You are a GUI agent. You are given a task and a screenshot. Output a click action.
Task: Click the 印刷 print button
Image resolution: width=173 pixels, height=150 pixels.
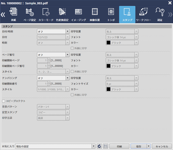(x=119, y=146)
